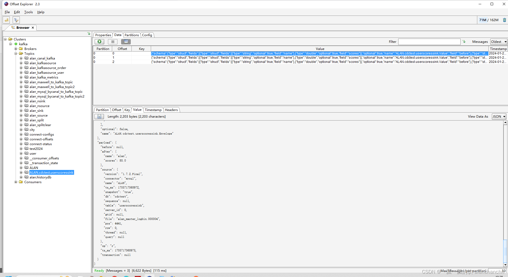Expand the Consumers node
This screenshot has width=508, height=277.
pos(16,182)
